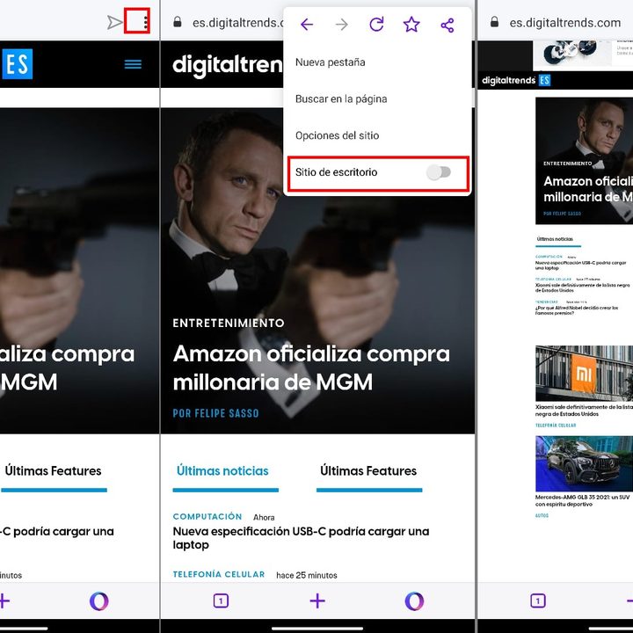Screen dimensions: 633x633
Task: Toggle the Sitio de escritorio switch
Action: click(439, 172)
